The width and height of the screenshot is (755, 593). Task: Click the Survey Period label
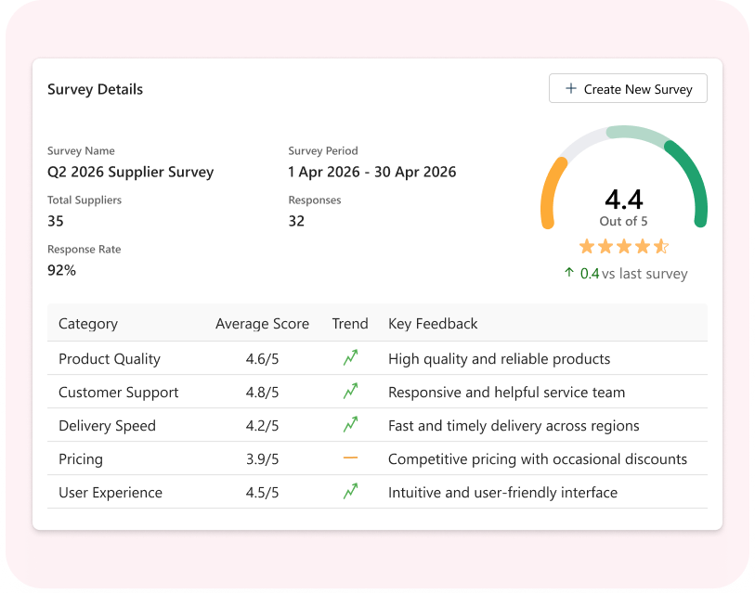tap(323, 151)
